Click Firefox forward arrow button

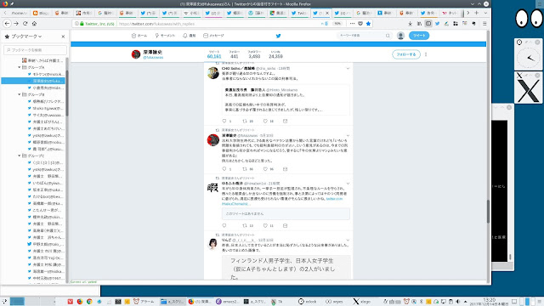[x=16, y=24]
